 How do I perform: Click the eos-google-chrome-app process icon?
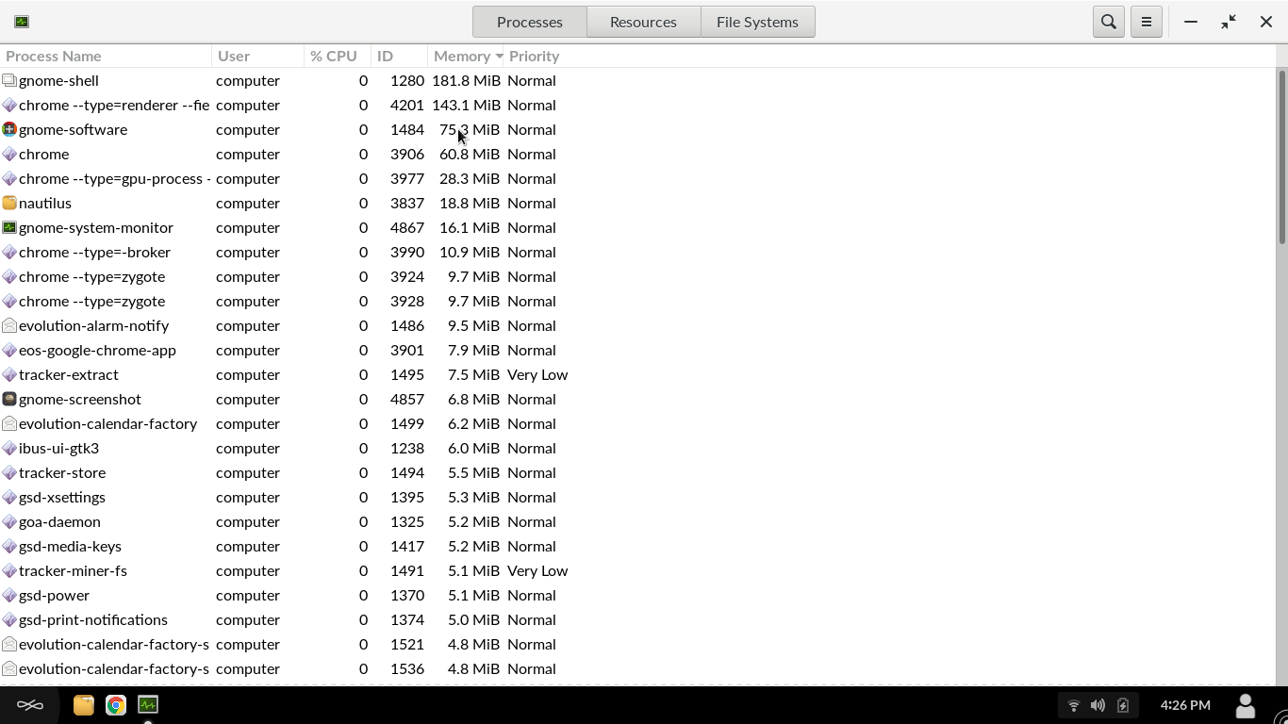point(9,350)
